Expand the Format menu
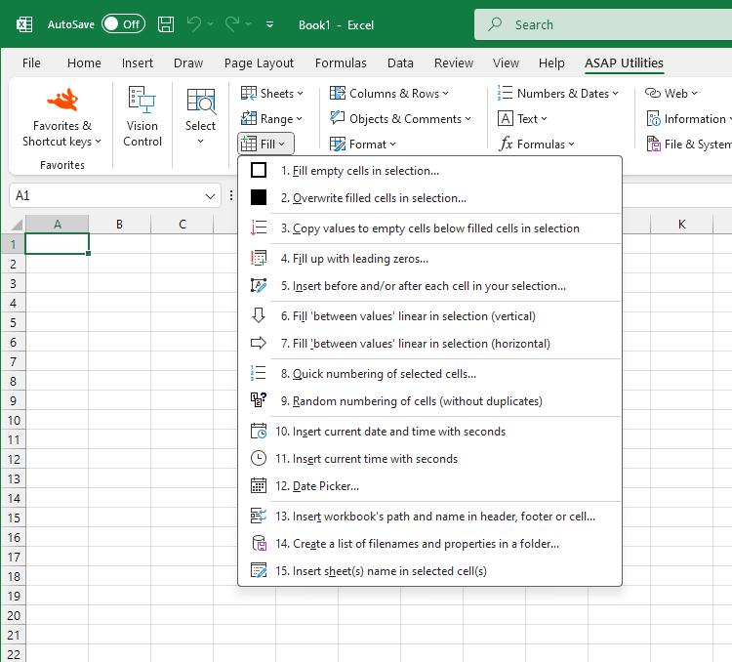Viewport: 732px width, 662px height. [x=363, y=144]
